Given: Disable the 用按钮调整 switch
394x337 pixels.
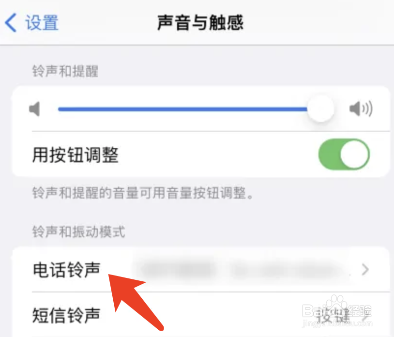Looking at the screenshot, I should [344, 154].
